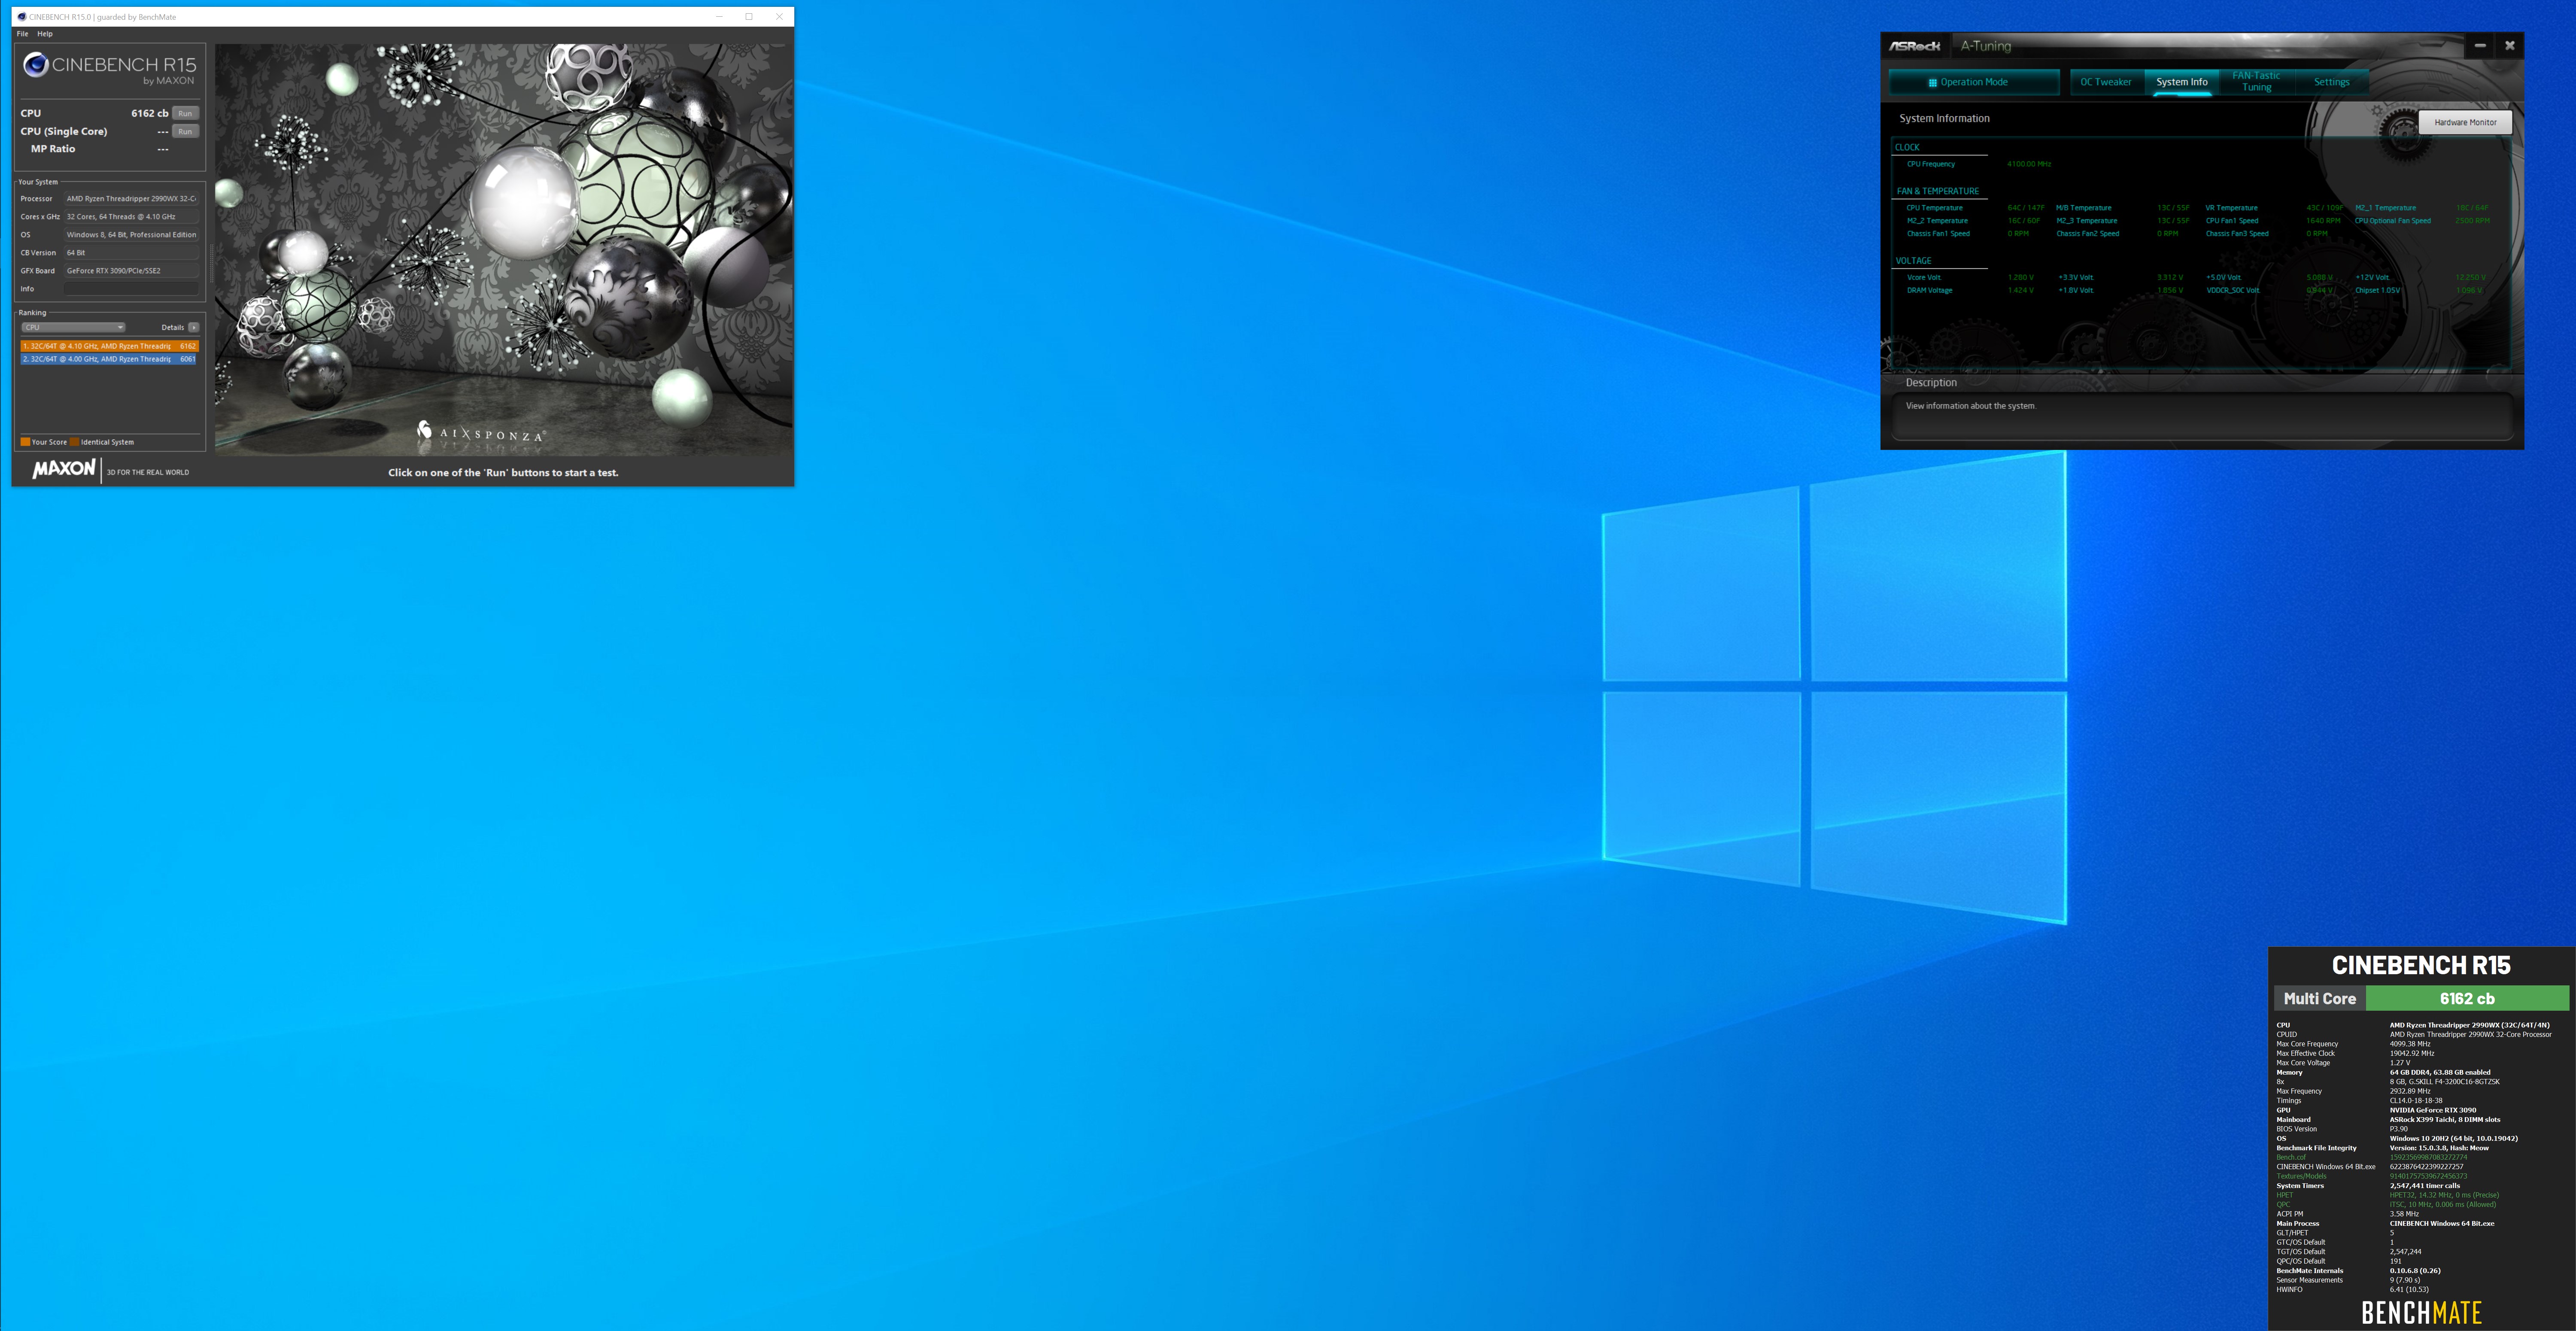
Task: Click the HPET timer row in BenchMate
Action: pyautogui.click(x=2388, y=1195)
